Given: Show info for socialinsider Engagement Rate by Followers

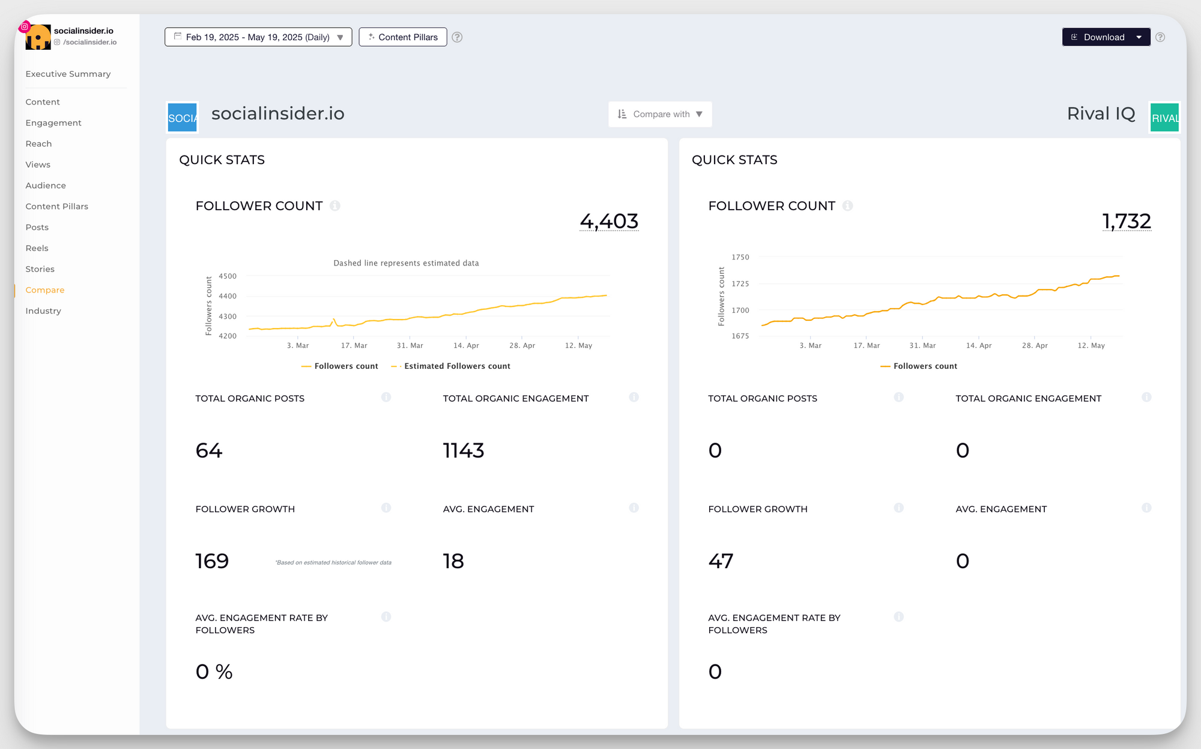Looking at the screenshot, I should point(386,616).
